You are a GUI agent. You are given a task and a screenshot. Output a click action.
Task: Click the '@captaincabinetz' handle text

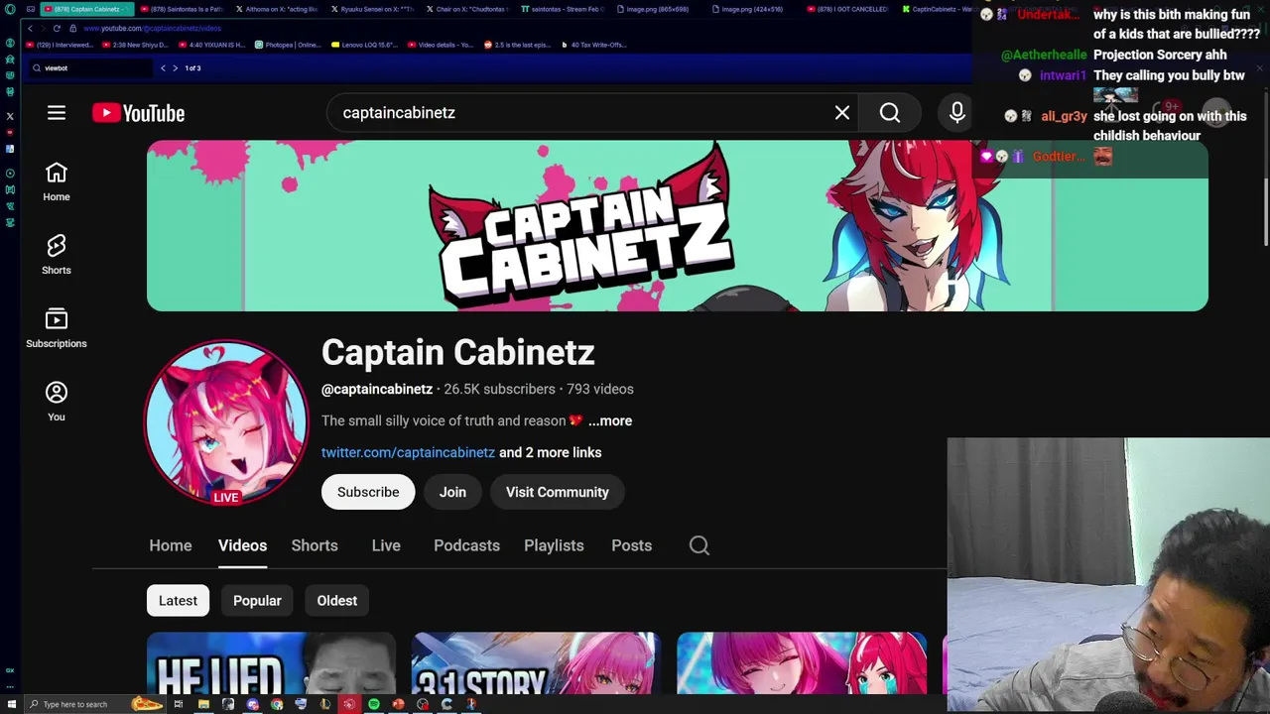[377, 389]
